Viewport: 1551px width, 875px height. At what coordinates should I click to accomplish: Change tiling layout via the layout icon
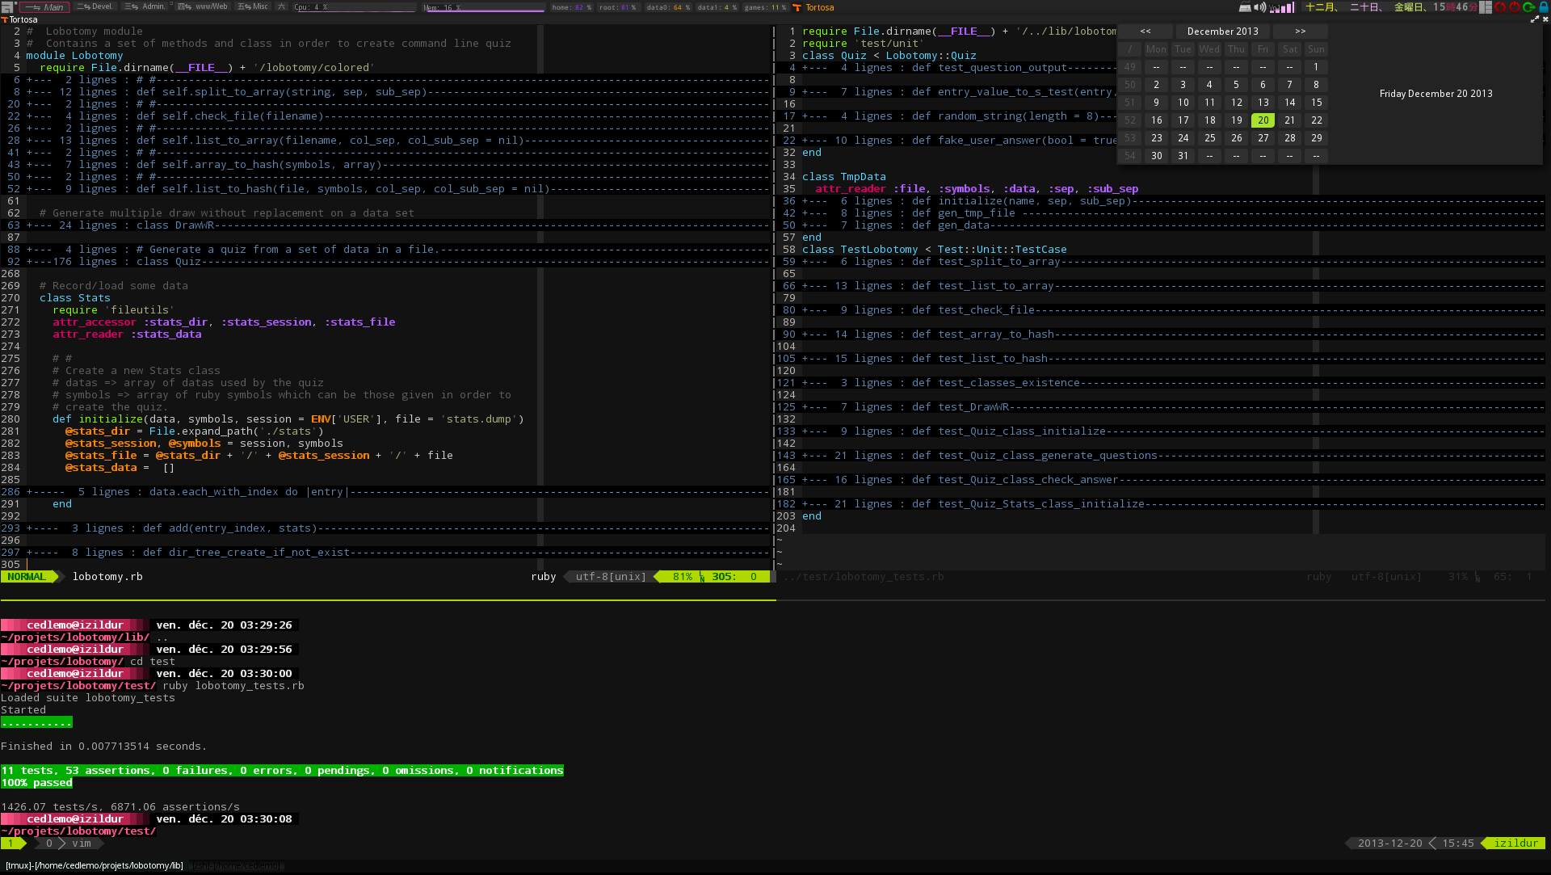(x=1486, y=7)
